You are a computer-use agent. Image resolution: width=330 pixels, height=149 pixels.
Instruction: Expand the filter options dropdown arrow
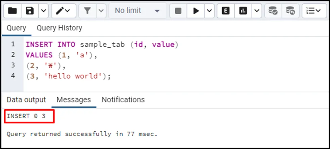[101, 11]
